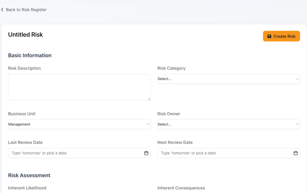The width and height of the screenshot is (307, 193).
Task: Click the Risk Category chevron arrow
Action: [297, 79]
